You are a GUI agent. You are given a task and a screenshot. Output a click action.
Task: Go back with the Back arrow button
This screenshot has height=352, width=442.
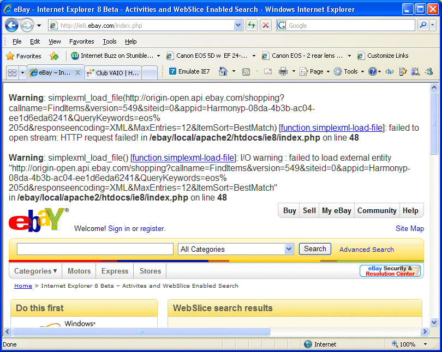point(12,26)
